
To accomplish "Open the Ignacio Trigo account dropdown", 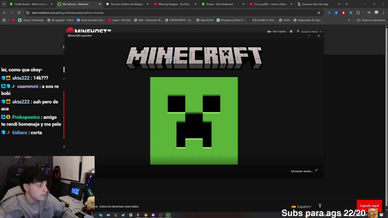I will (309, 32).
